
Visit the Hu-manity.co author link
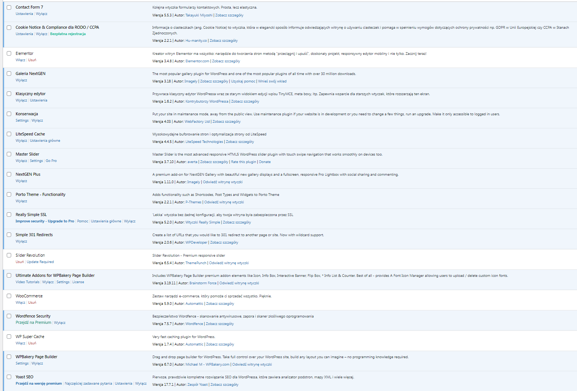[196, 41]
